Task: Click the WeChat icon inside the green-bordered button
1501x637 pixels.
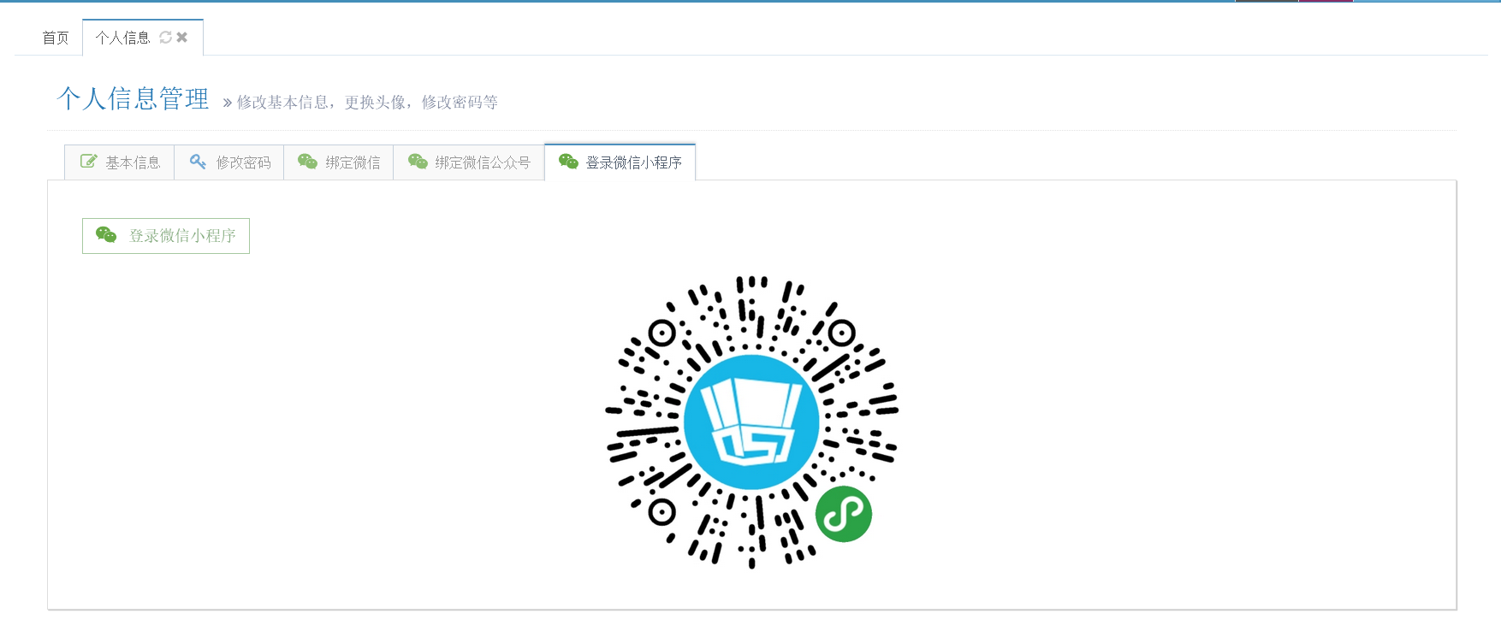Action: pyautogui.click(x=106, y=234)
